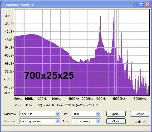Click the Export... button
The width and height of the screenshot is (152, 132).
click(x=116, y=114)
